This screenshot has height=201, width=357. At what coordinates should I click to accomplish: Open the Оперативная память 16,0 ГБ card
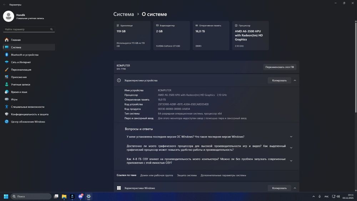211,35
